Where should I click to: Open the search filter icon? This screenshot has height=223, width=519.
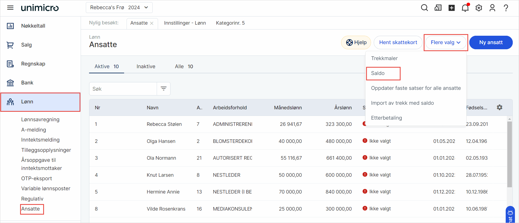coord(163,89)
